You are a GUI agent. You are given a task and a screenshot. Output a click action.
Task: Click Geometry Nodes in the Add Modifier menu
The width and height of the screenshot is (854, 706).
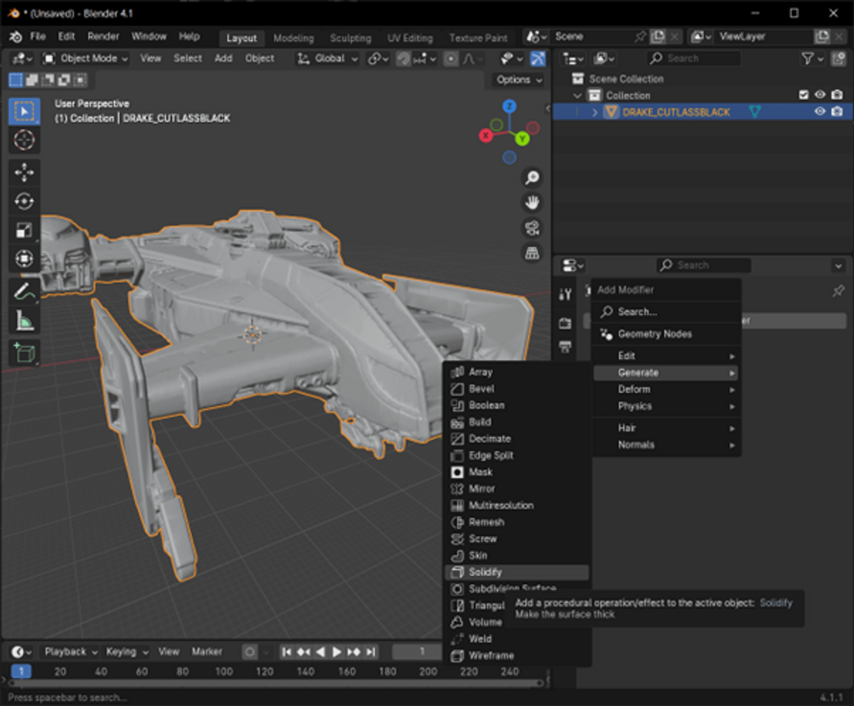pos(654,333)
